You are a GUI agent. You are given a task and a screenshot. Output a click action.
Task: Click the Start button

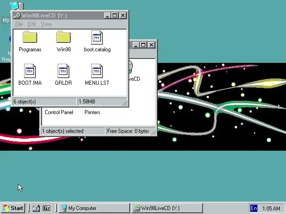(13, 208)
